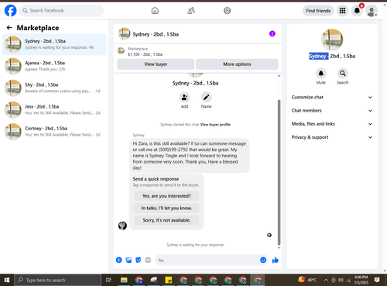Screen dimensions: 387x286
Task: Click chat header listing picture
Action: 125,34
